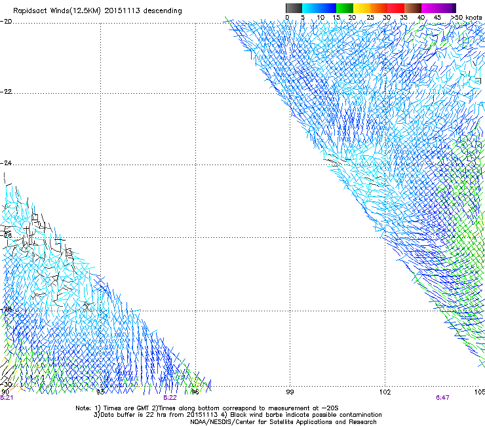
Task: Click the '-30' latitude label
Action: click(6, 384)
